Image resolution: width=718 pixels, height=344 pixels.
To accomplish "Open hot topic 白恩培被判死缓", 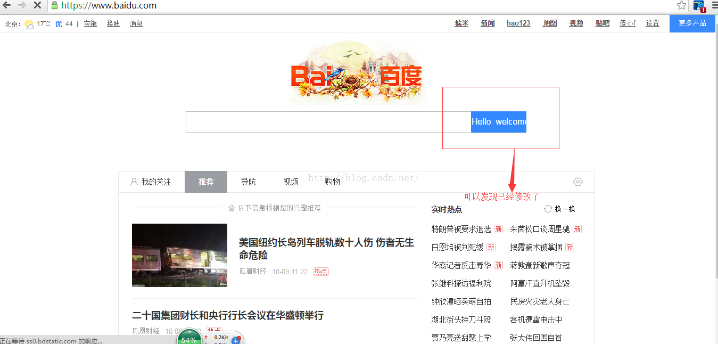I will click(x=457, y=247).
